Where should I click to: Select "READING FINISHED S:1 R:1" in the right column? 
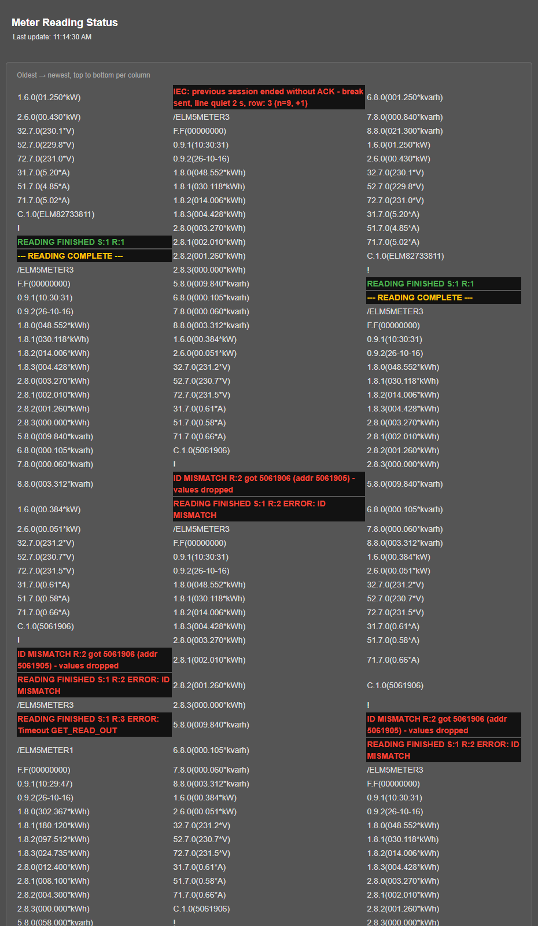(x=444, y=284)
